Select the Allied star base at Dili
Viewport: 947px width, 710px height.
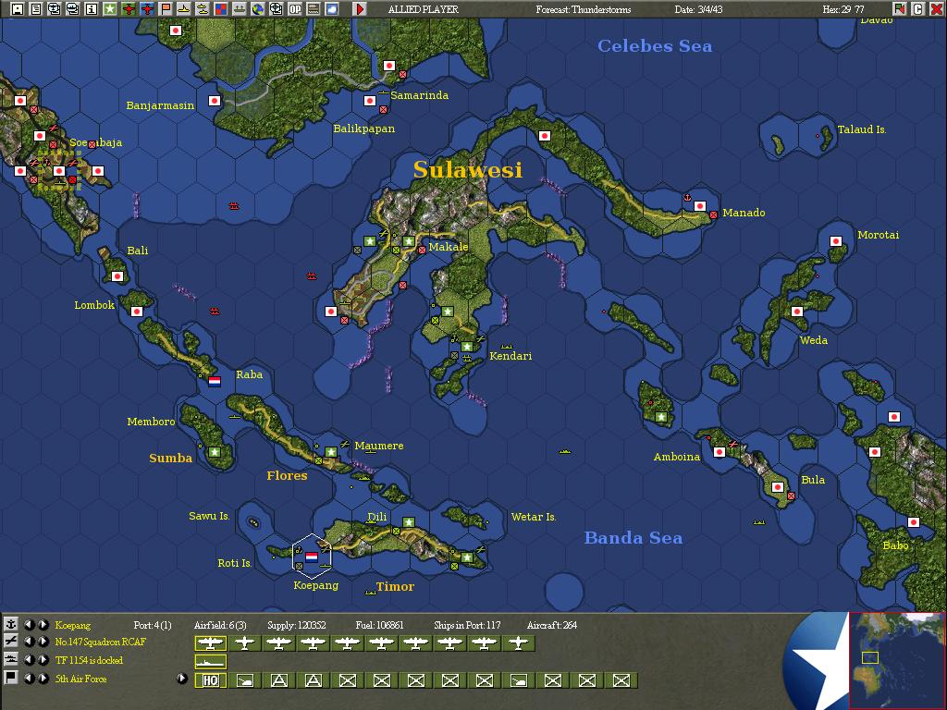409,521
